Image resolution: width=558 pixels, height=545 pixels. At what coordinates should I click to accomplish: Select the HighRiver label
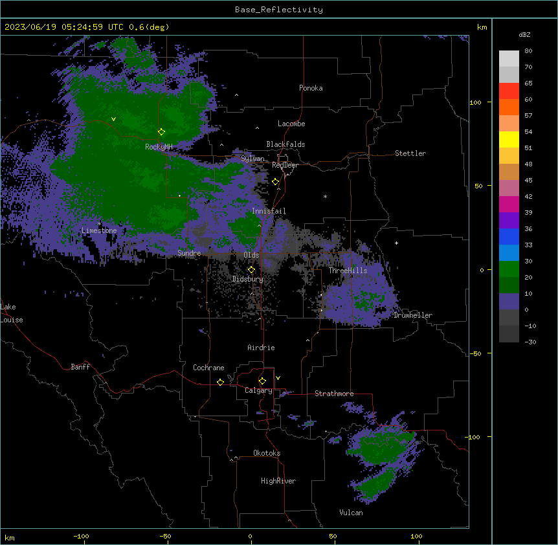278,481
